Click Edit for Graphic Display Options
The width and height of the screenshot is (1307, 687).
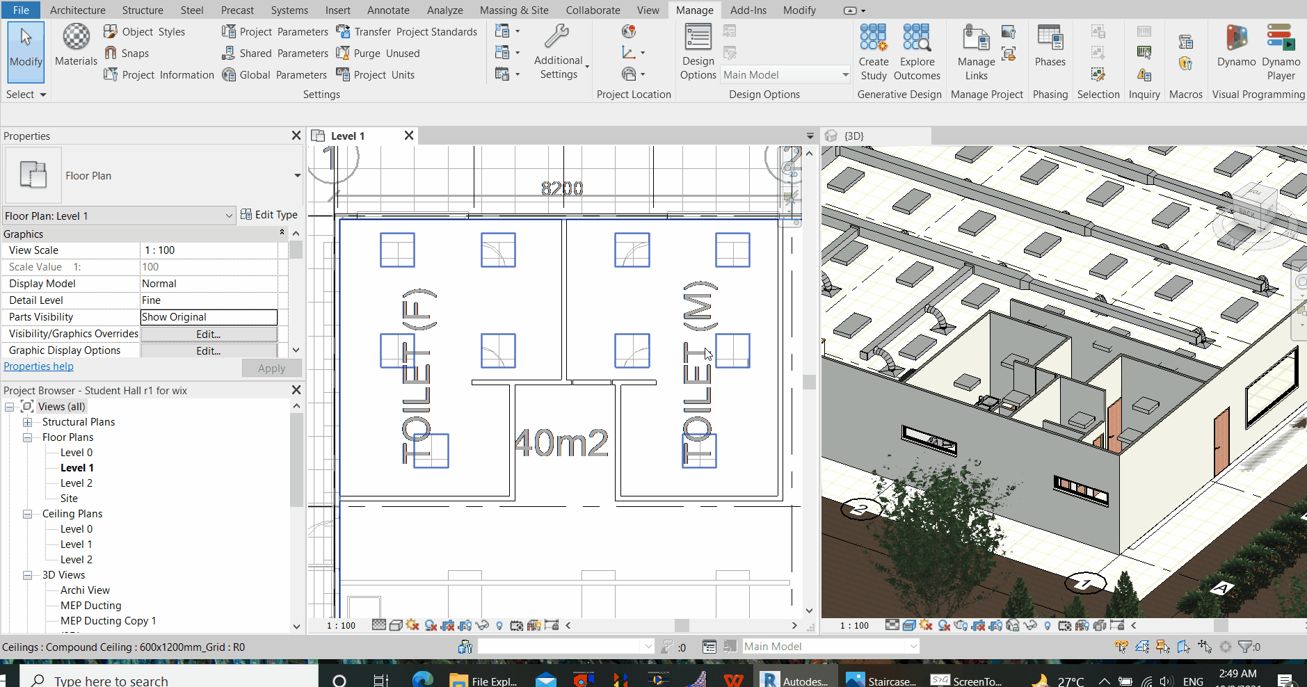tap(209, 350)
